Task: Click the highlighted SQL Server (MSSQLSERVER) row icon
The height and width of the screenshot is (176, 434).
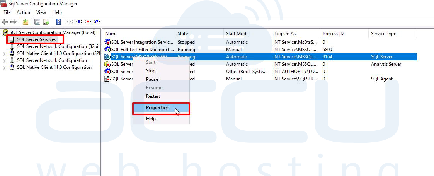Action: pos(107,57)
